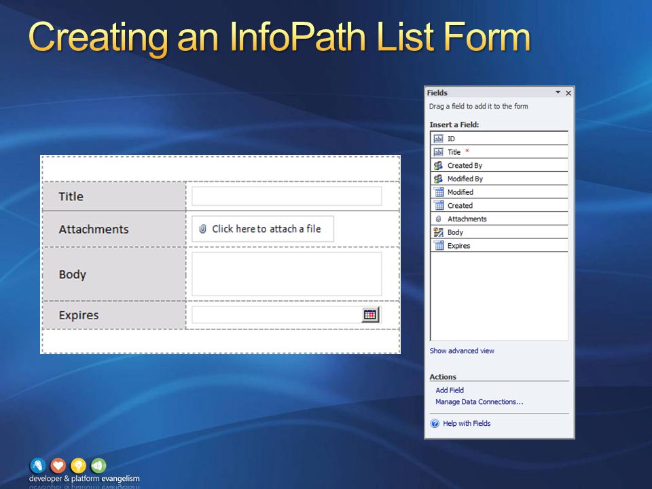Open Manage Data Connections
The image size is (652, 489).
[x=479, y=401]
